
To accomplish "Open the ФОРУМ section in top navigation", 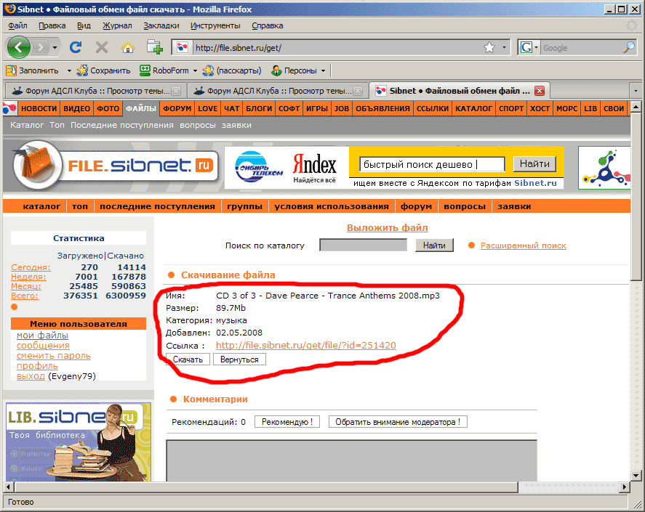I will 177,108.
